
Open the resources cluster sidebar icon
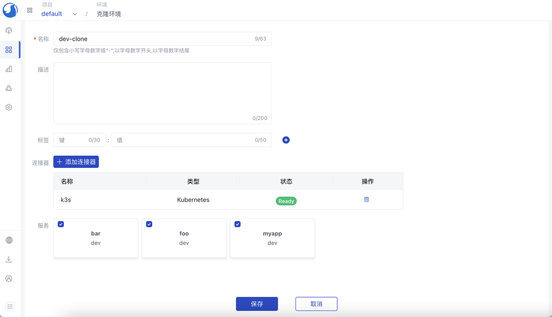pyautogui.click(x=9, y=88)
